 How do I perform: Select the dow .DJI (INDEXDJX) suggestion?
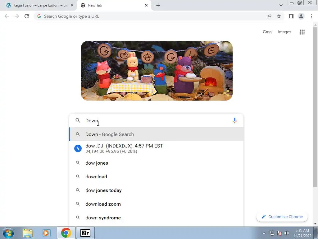coord(157,148)
